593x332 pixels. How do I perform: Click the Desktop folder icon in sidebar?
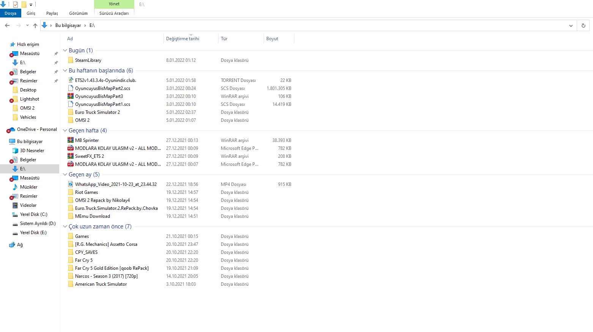click(15, 90)
